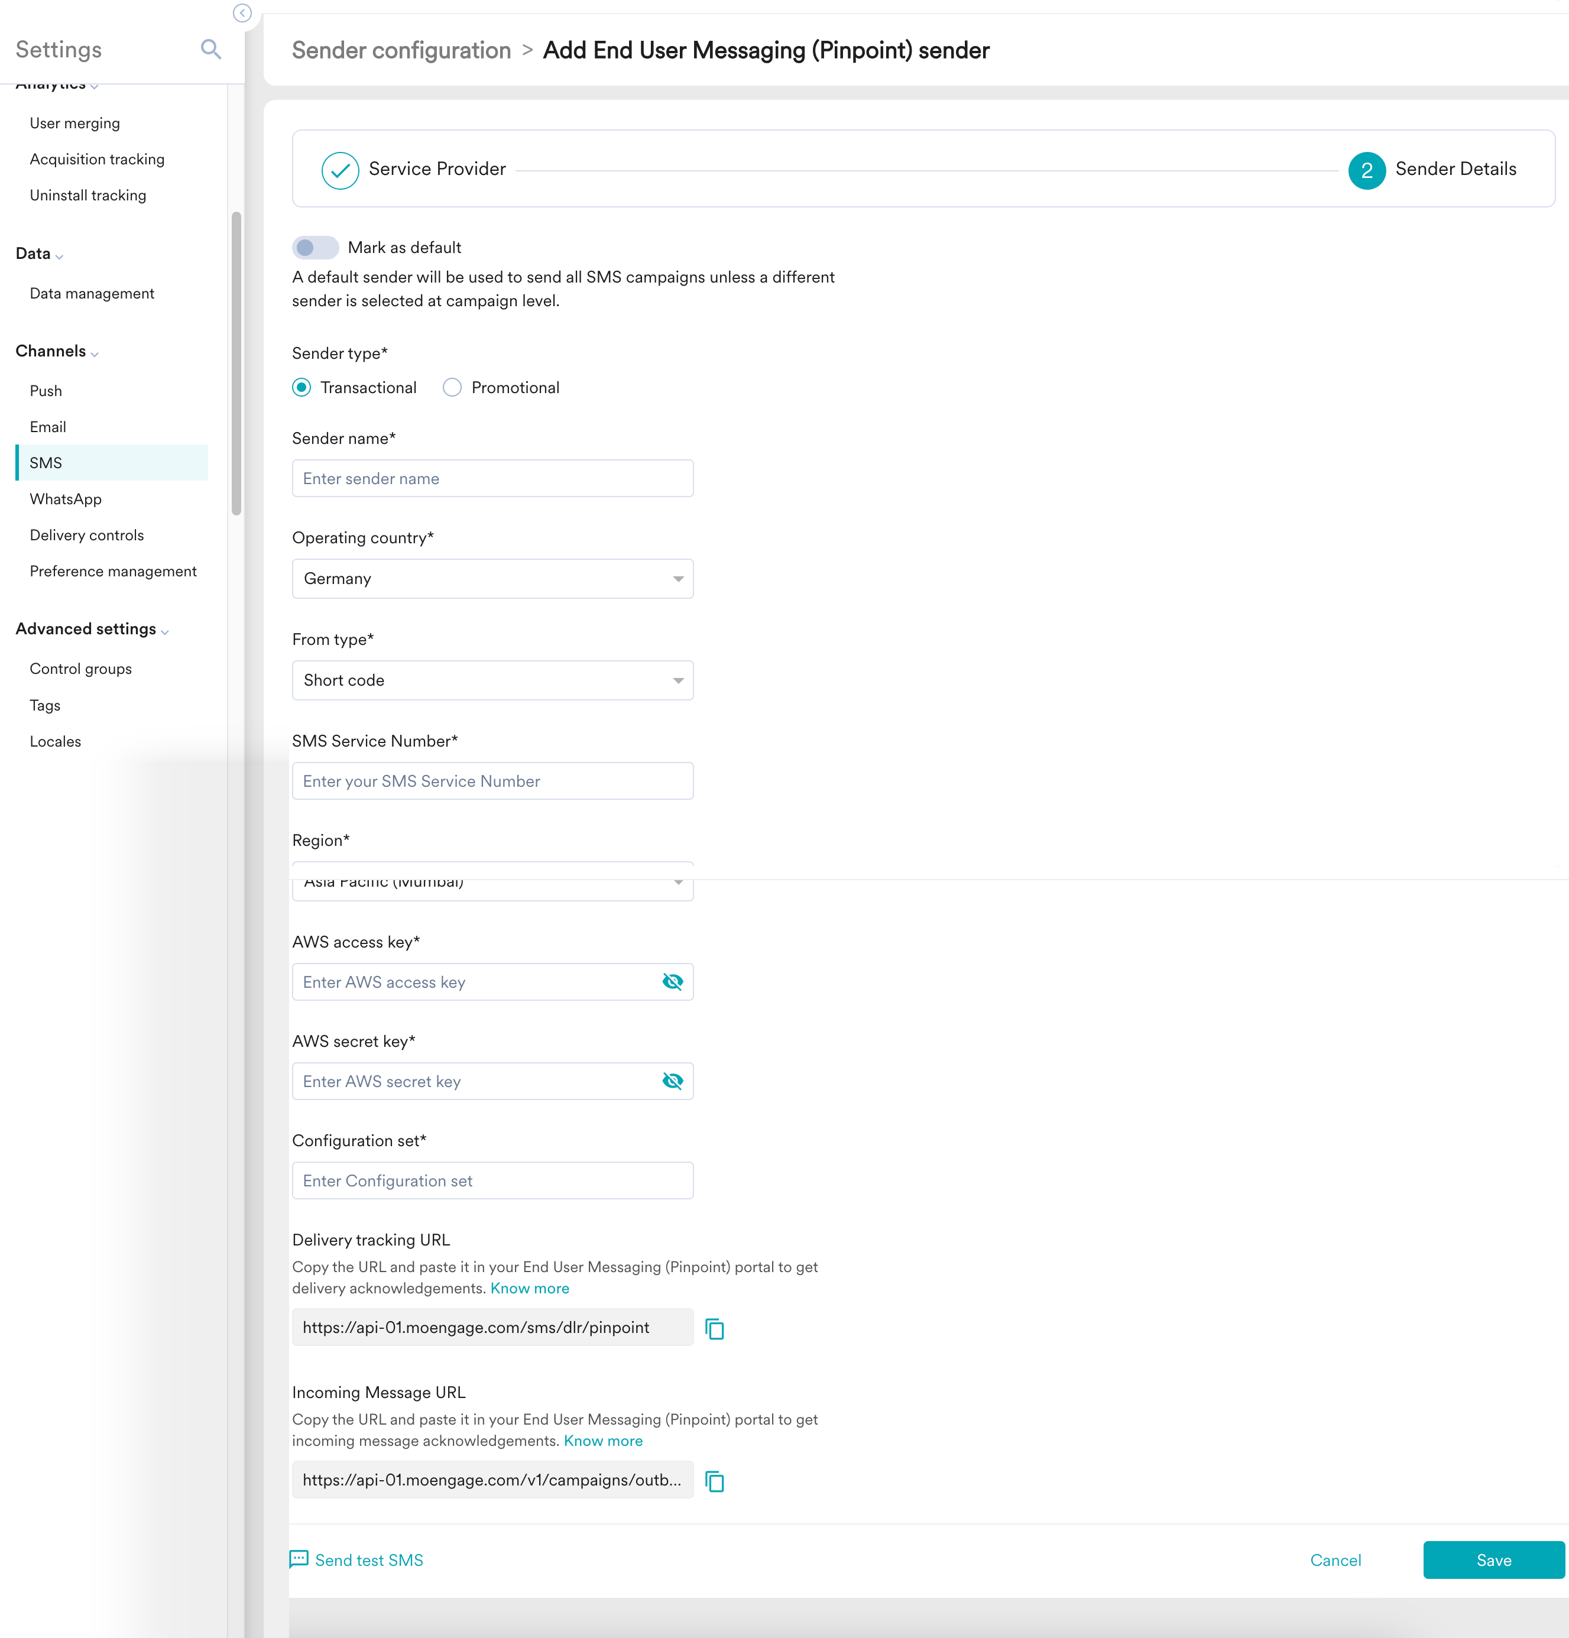
Task: Open User merging settings
Action: [x=75, y=123]
